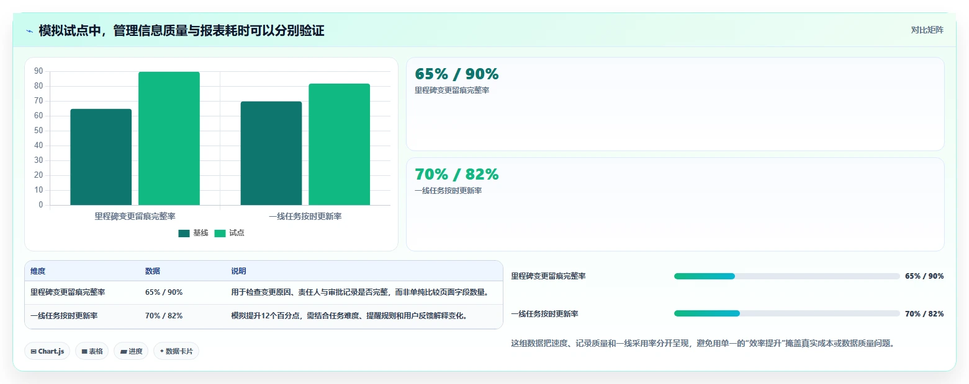This screenshot has width=969, height=384.
Task: Click the lightning icon beside the title
Action: click(29, 31)
